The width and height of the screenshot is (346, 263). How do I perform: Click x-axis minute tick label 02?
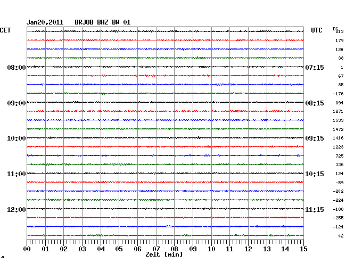[x=63, y=249]
